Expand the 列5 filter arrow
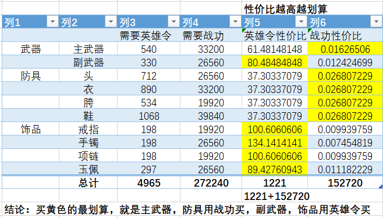This screenshot has width=383, height=218. [301, 22]
